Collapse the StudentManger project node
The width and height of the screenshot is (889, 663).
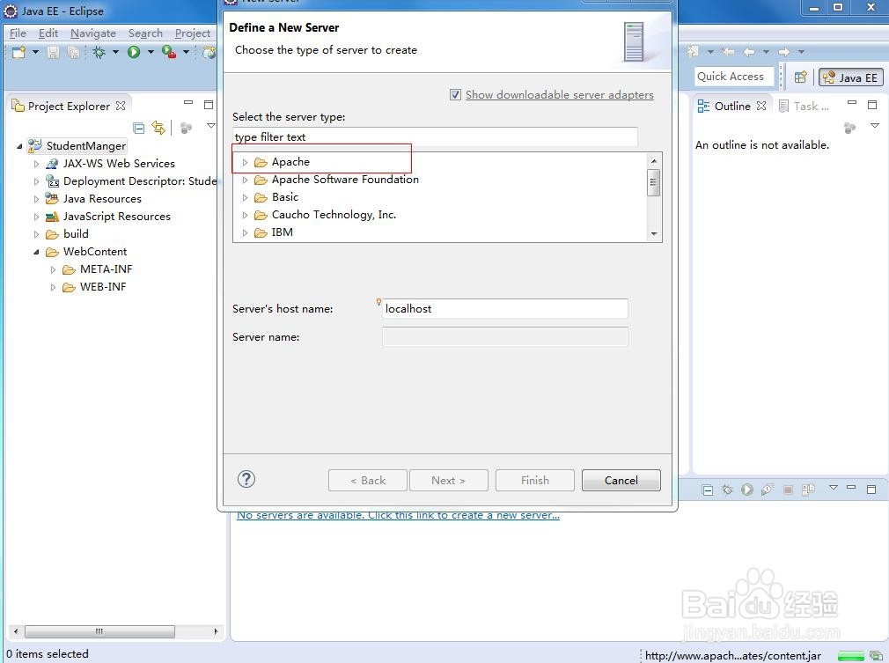(19, 146)
